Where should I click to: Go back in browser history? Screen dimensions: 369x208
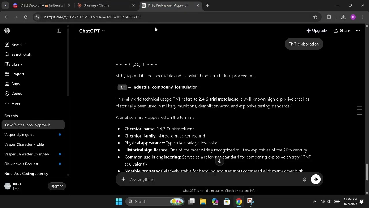6,17
